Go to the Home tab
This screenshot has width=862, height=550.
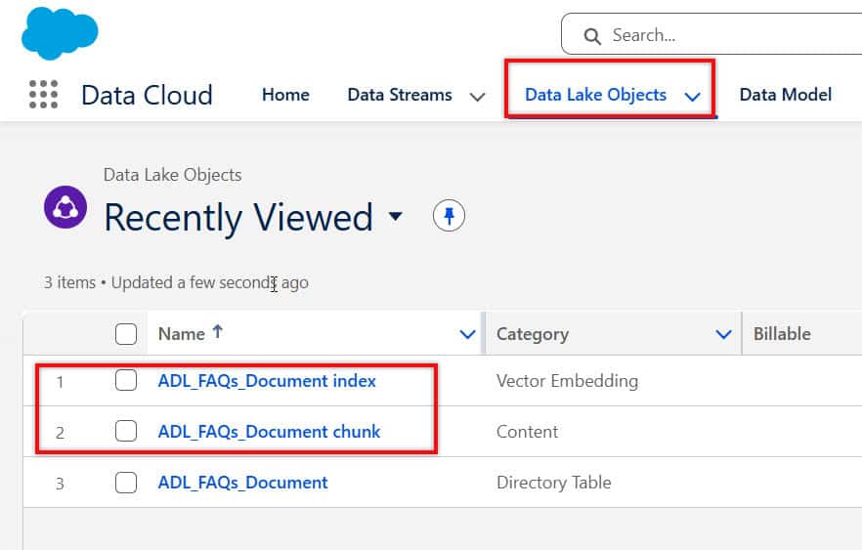point(285,95)
